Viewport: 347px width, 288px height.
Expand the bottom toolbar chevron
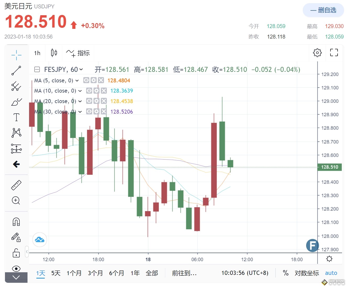point(16,278)
